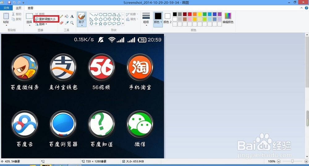Choose the Rectangle shape
Image resolution: width=309 pixels, height=166 pixels.
click(x=105, y=15)
